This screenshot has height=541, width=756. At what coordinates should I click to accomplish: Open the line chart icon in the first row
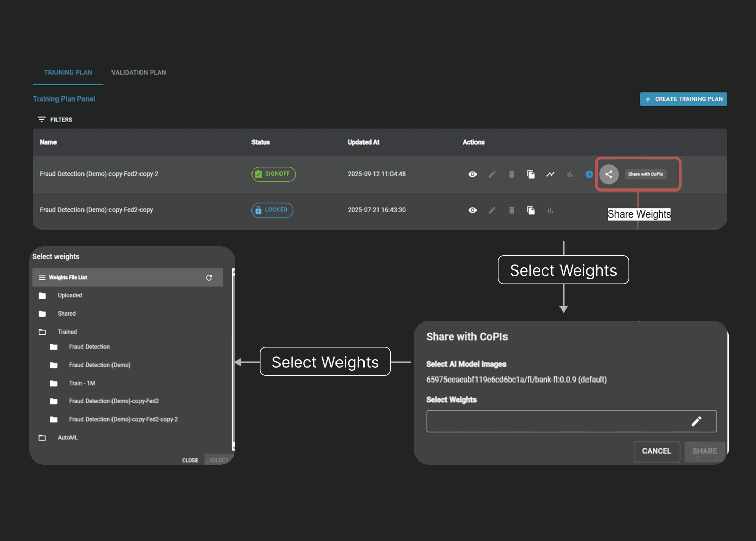click(550, 174)
